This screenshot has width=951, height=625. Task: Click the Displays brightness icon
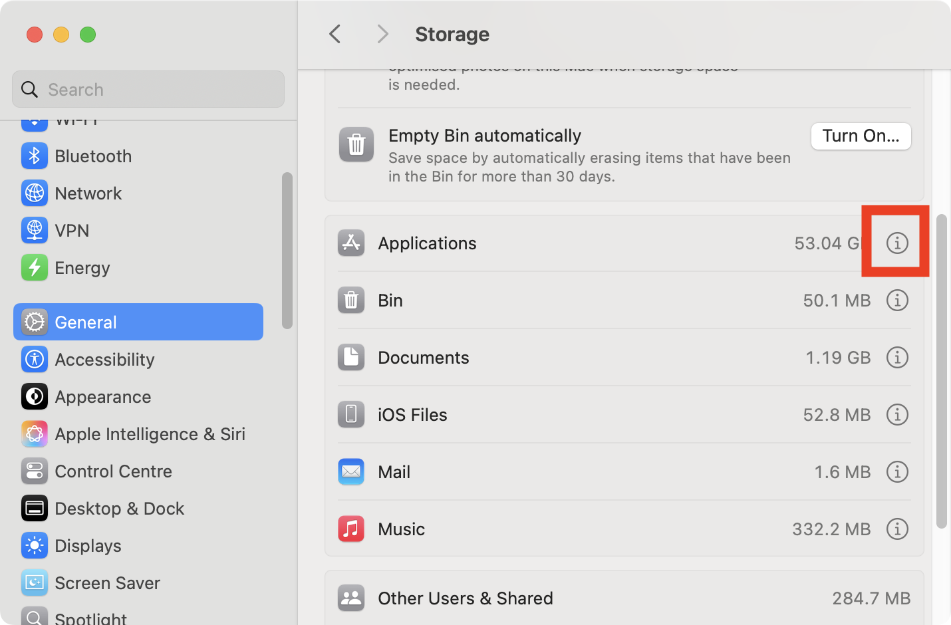[x=35, y=545]
